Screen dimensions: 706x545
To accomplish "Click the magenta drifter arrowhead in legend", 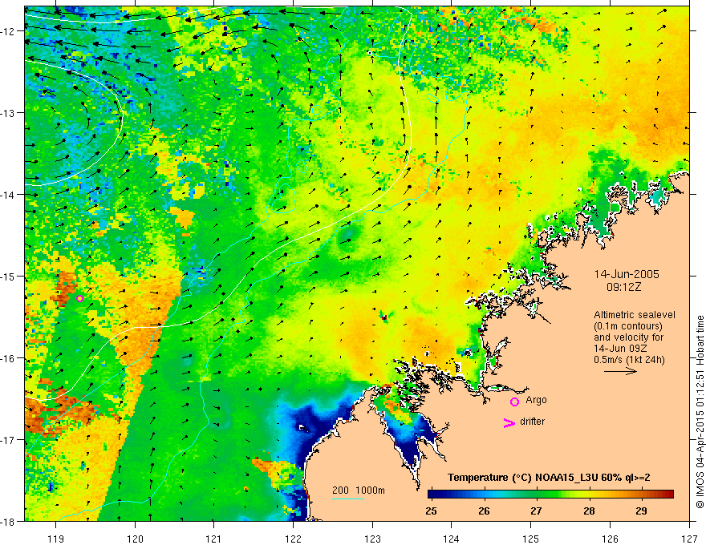I will click(509, 422).
